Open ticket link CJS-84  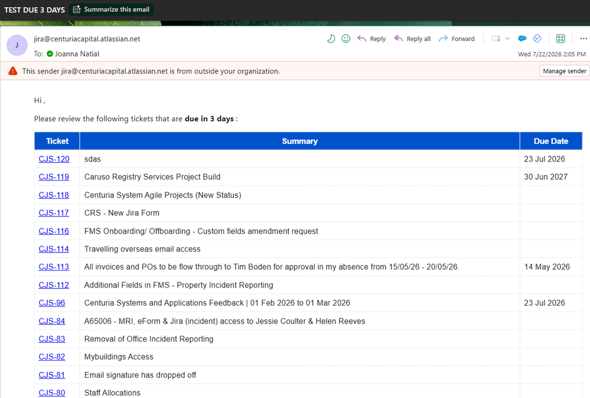[x=52, y=321]
